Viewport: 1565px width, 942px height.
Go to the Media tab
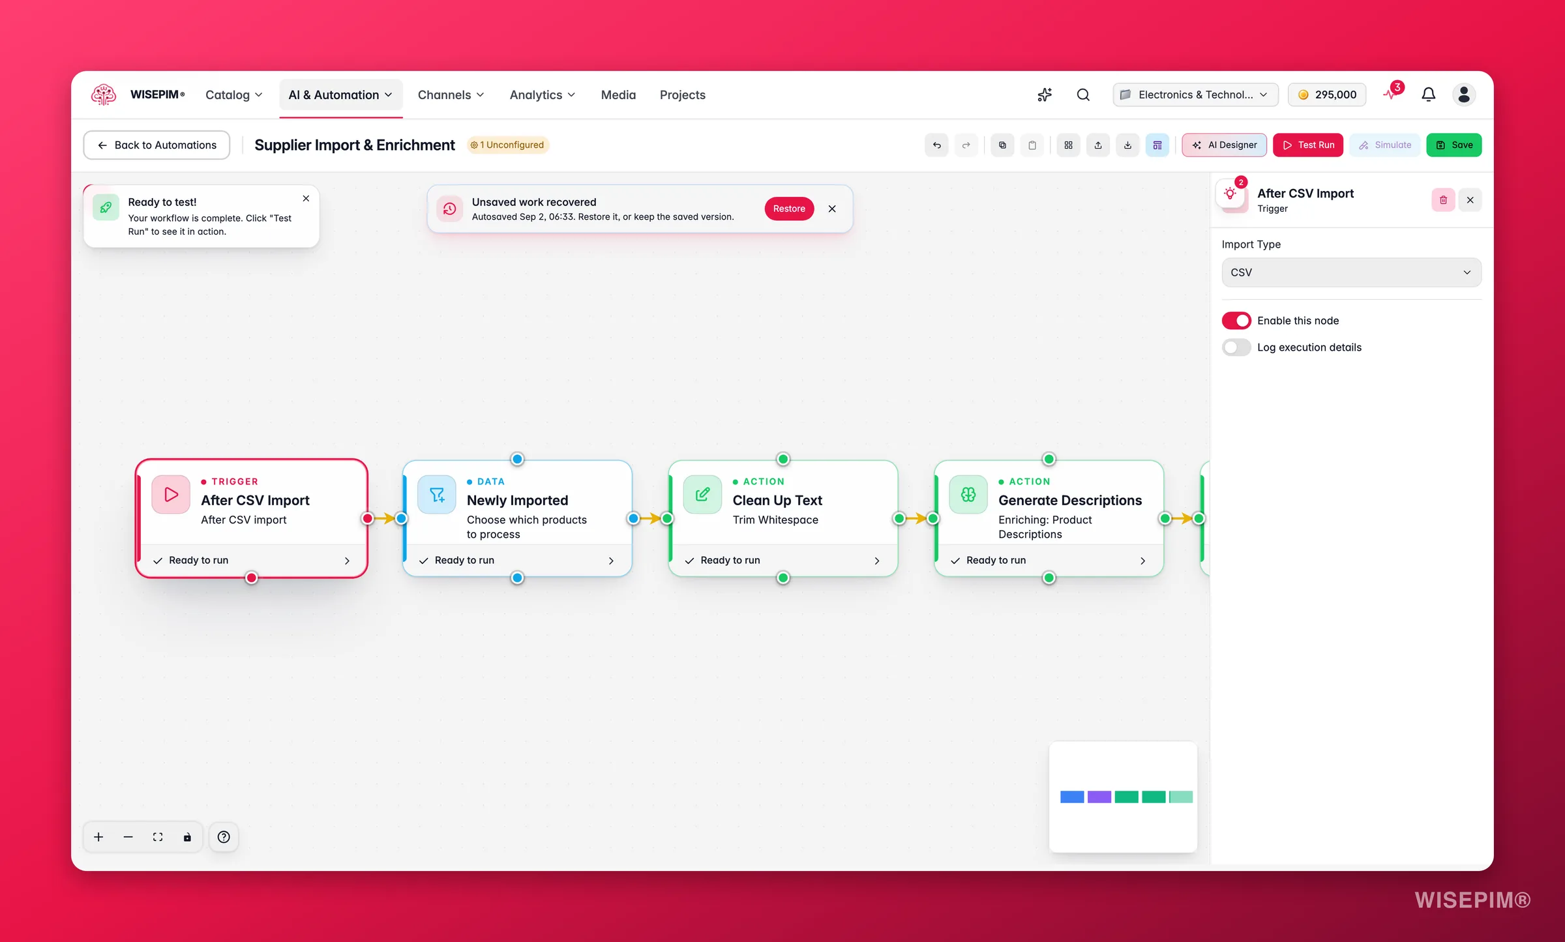click(618, 95)
